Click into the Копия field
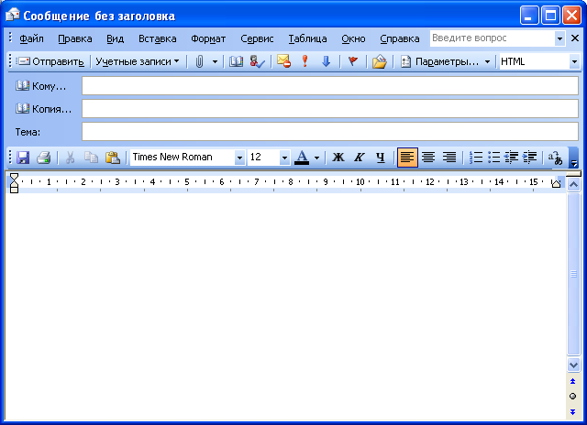 (330, 108)
